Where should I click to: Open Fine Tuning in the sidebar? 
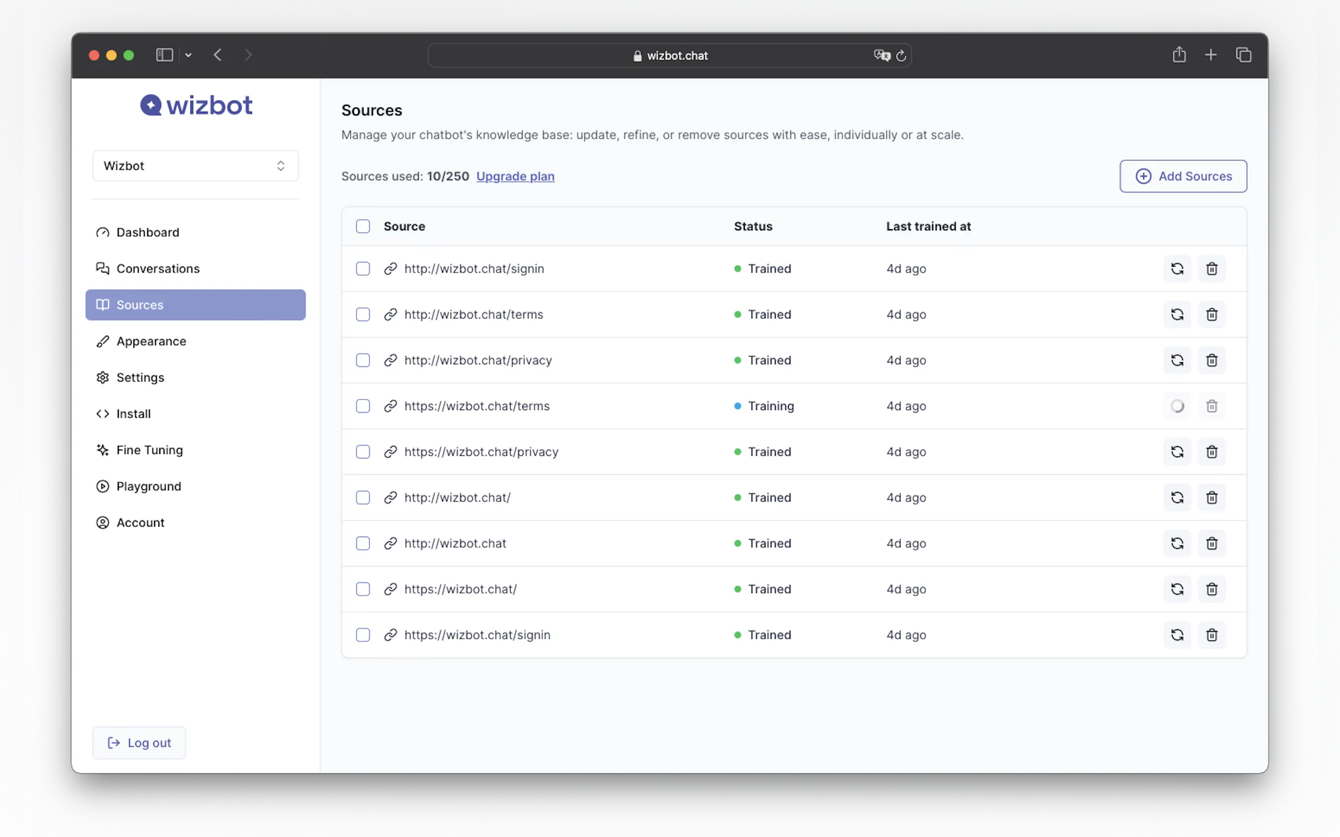[149, 450]
